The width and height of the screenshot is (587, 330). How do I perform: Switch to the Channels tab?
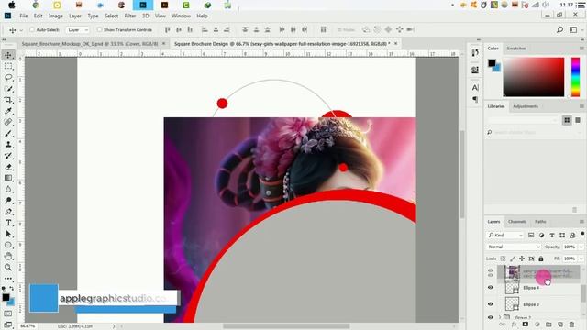[x=517, y=222]
